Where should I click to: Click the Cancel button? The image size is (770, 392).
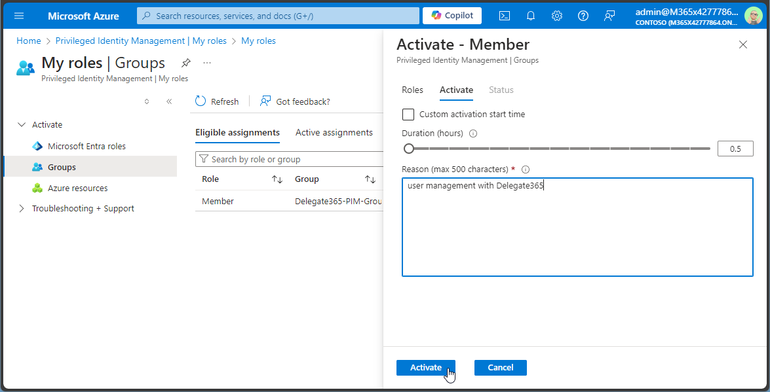pyautogui.click(x=500, y=368)
